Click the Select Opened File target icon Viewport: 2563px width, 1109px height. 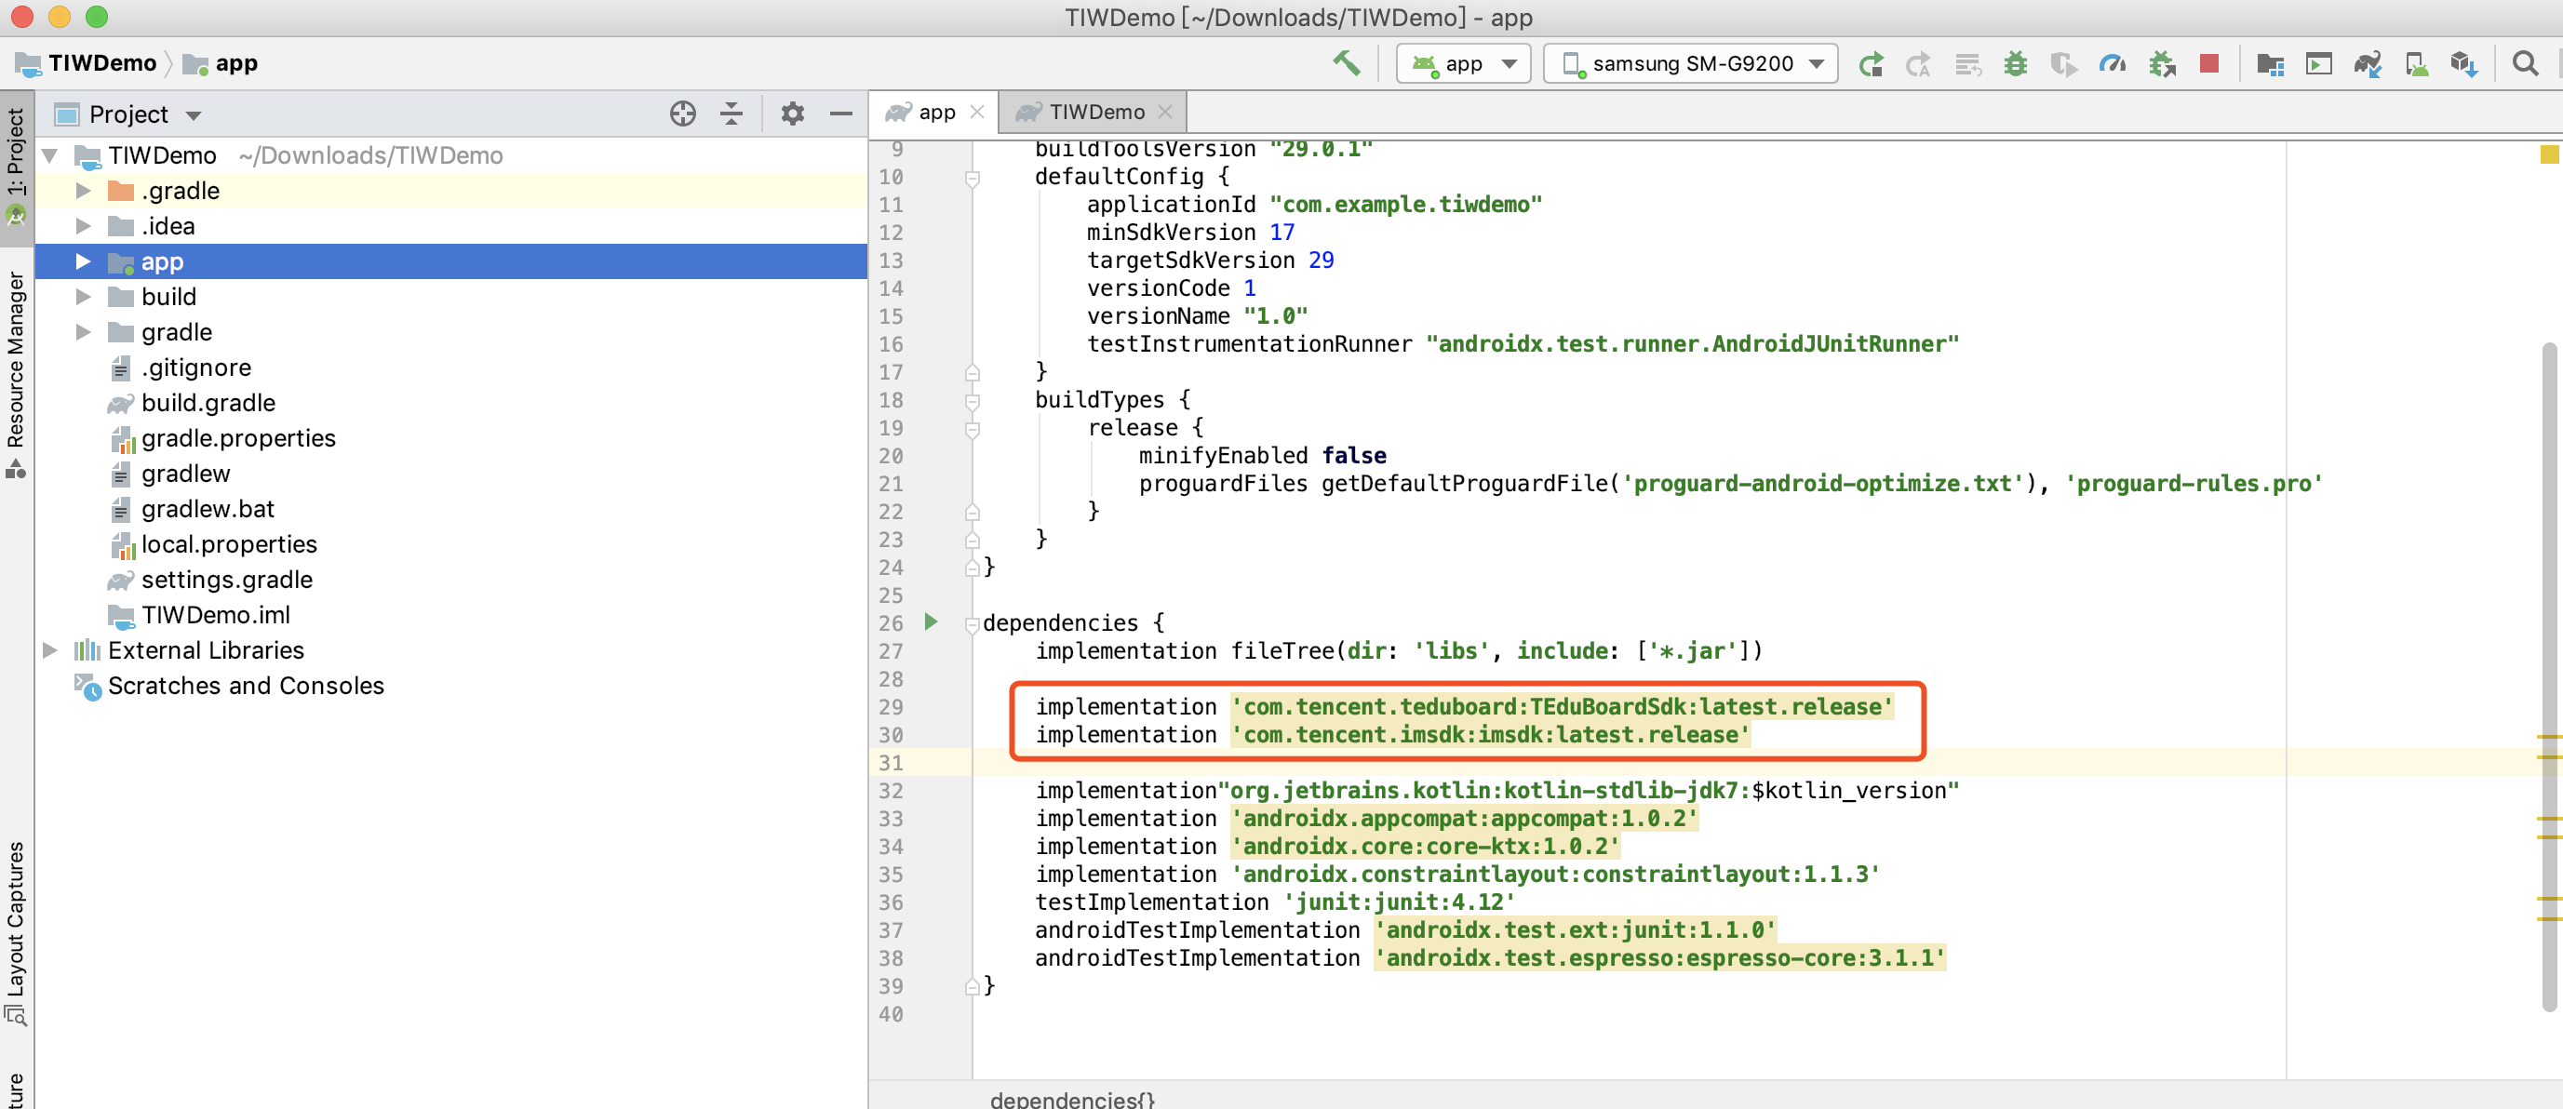[682, 114]
